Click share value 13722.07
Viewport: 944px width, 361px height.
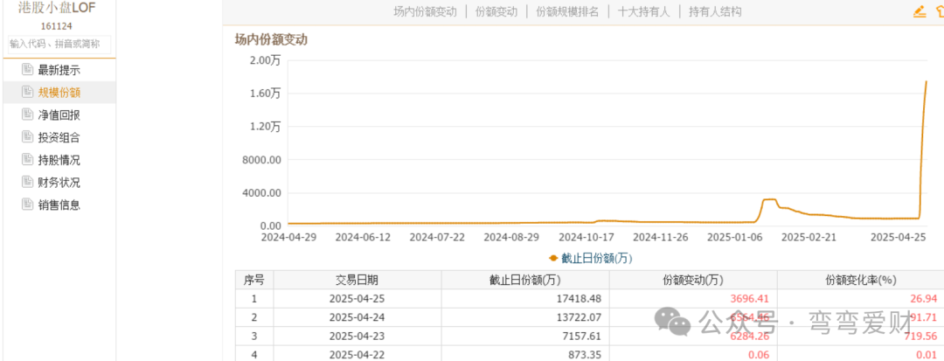pos(579,317)
